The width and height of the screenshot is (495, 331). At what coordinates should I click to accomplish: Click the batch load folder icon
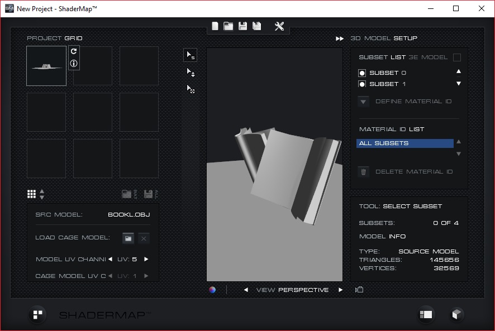[129, 194]
